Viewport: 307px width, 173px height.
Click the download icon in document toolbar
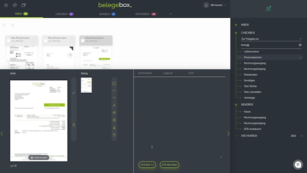tap(114, 127)
